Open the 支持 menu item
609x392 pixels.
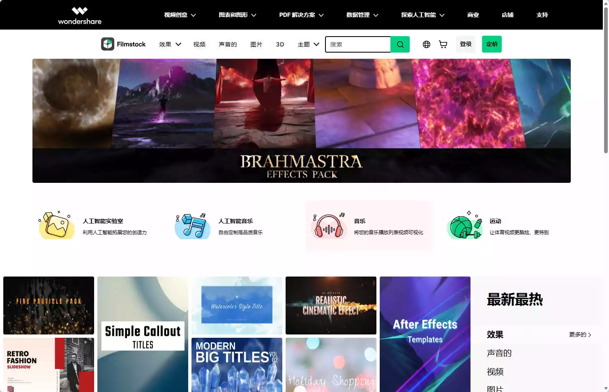(x=542, y=15)
